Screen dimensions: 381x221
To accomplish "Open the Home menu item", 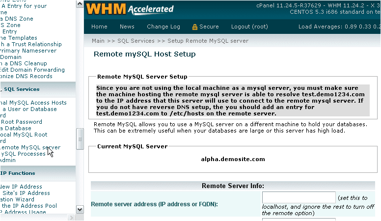I will click(x=99, y=27).
